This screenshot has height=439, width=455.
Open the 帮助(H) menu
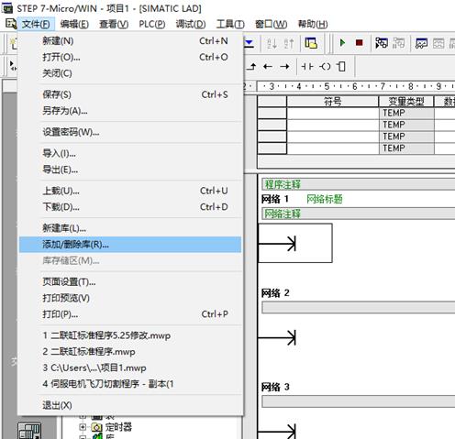click(313, 24)
